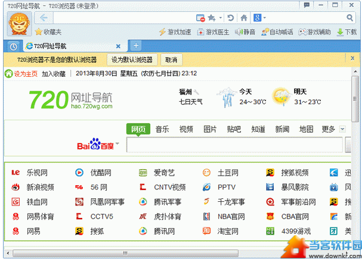Go to the home page icon
The width and height of the screenshot is (362, 262).
click(244, 18)
